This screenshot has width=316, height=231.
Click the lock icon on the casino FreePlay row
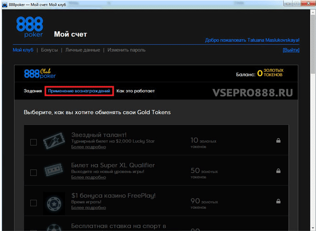[x=279, y=201]
